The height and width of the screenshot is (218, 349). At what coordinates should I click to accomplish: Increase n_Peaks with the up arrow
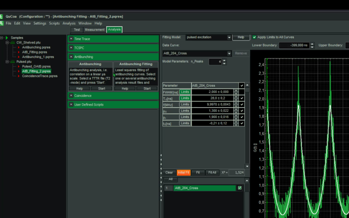tap(224, 60)
